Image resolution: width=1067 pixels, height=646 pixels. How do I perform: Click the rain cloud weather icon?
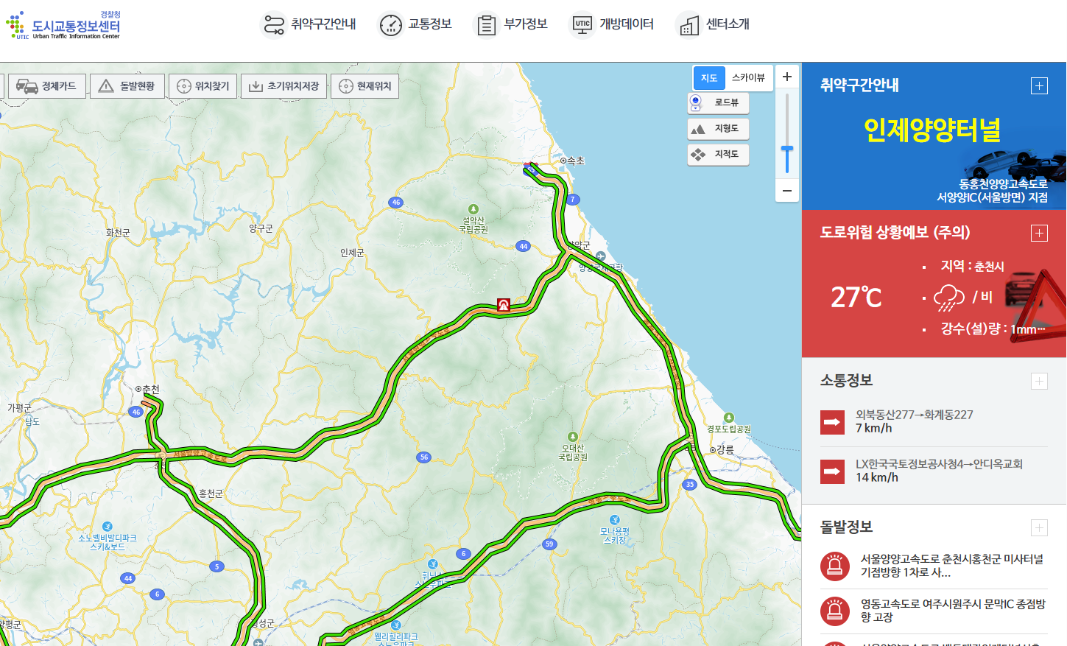click(949, 298)
